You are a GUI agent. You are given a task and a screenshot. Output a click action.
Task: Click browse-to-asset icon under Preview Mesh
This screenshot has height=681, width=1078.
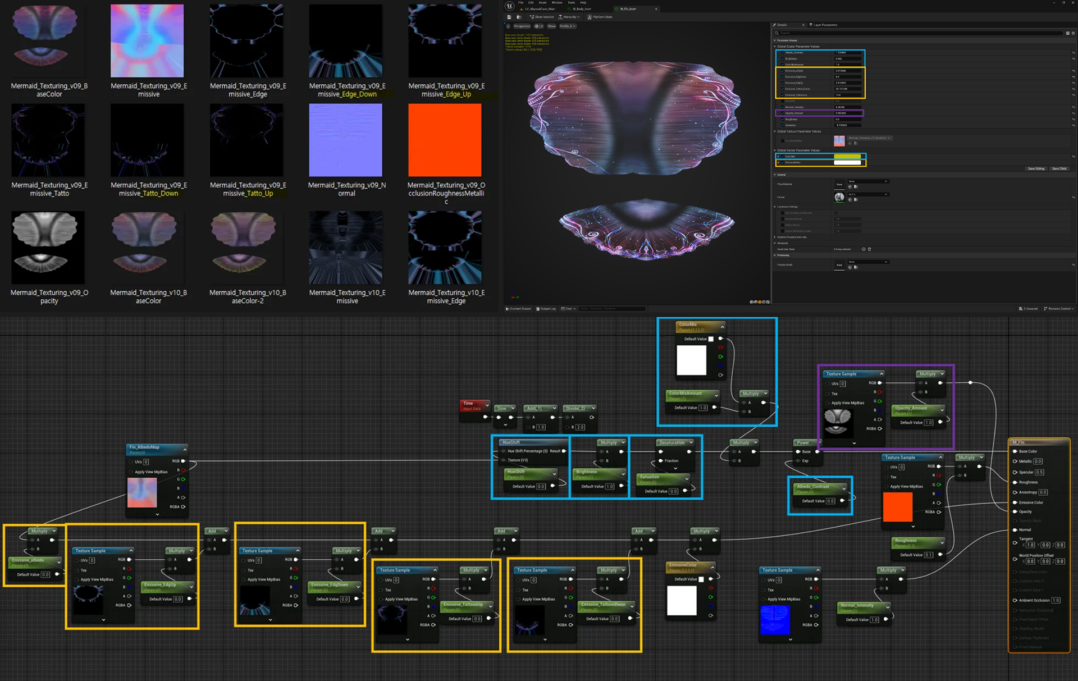[856, 267]
